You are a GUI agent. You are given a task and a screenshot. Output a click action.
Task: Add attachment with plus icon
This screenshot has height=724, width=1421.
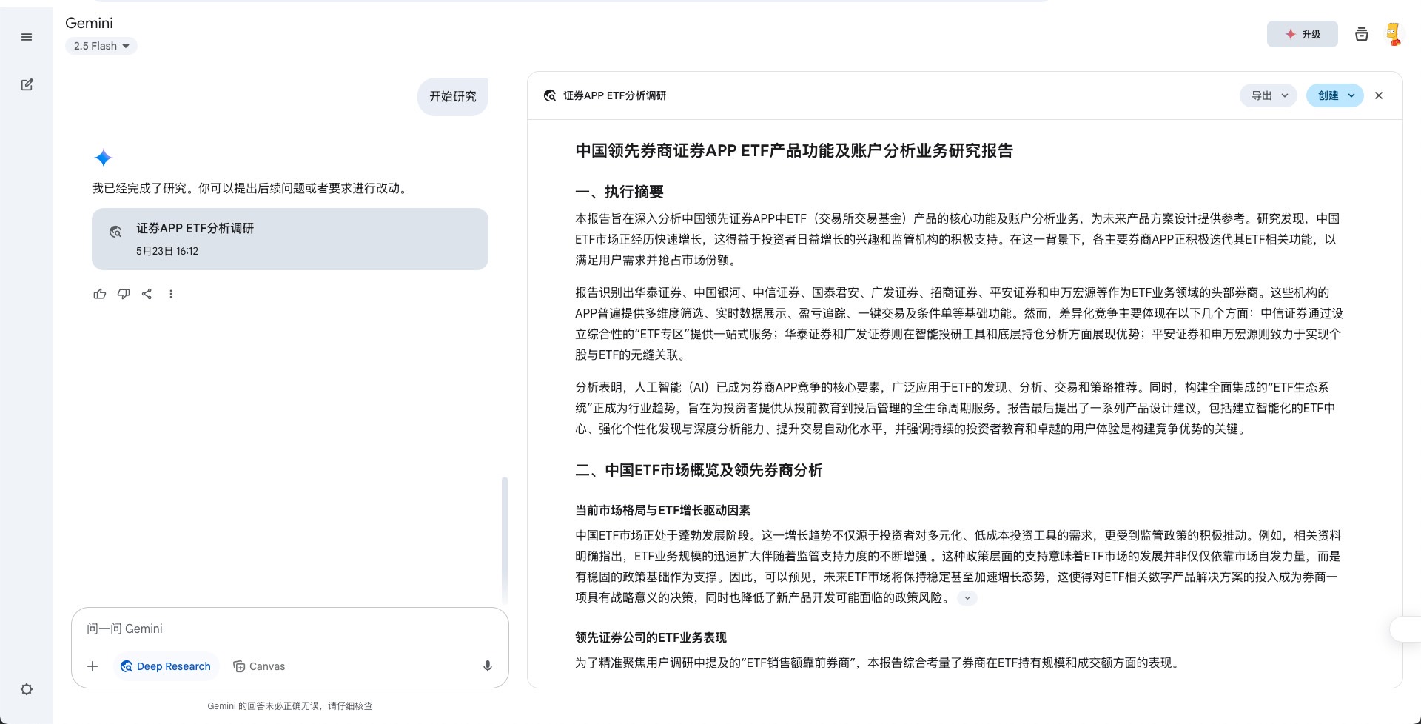(x=93, y=666)
